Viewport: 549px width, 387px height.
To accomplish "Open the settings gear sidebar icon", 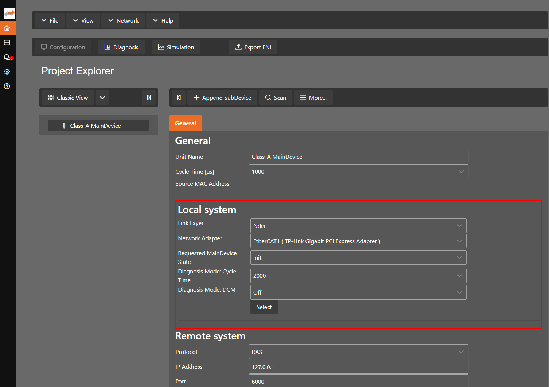I will [x=7, y=72].
